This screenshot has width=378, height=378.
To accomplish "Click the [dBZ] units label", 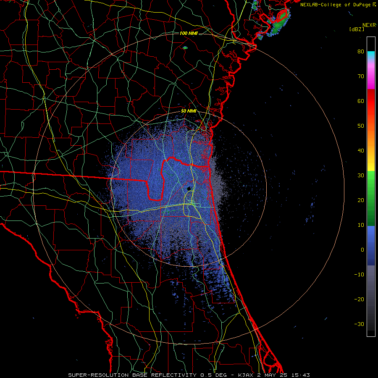I will click(x=357, y=29).
